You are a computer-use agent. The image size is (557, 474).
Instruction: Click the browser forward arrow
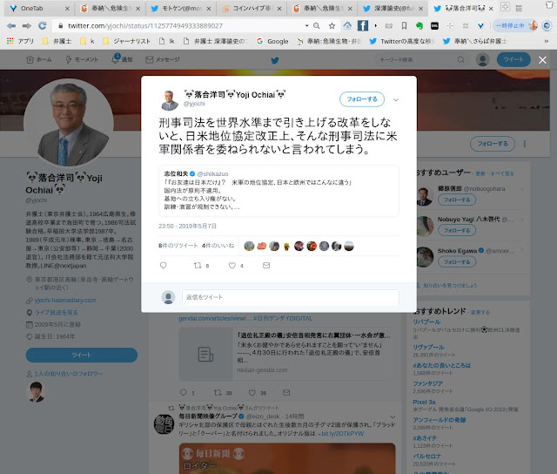tap(27, 25)
